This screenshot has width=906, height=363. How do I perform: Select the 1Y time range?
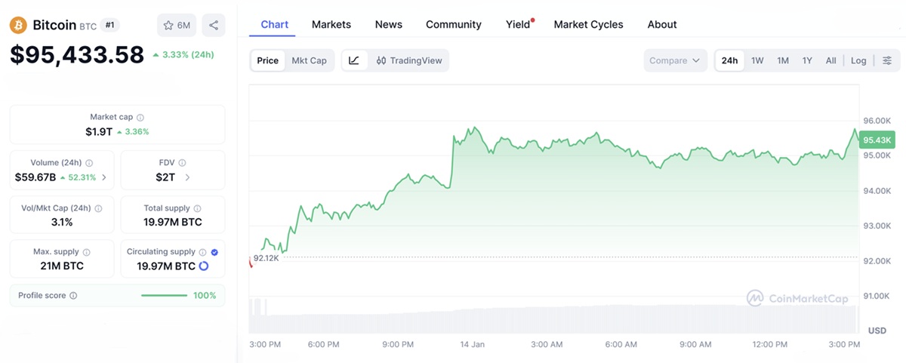pyautogui.click(x=807, y=60)
